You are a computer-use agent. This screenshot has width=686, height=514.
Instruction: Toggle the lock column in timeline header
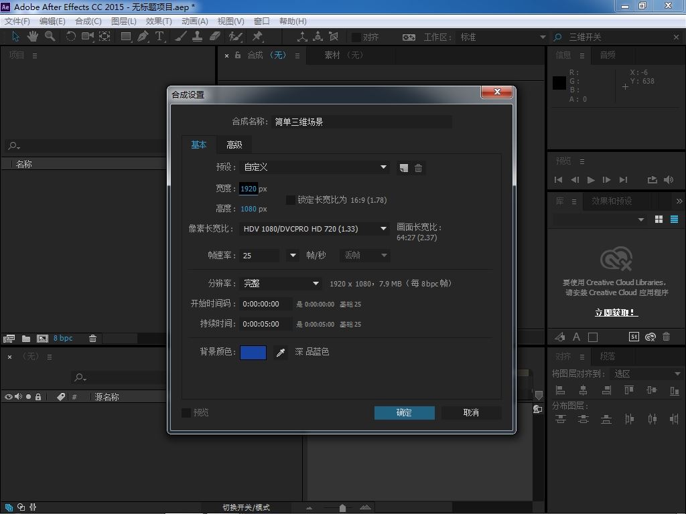click(38, 397)
